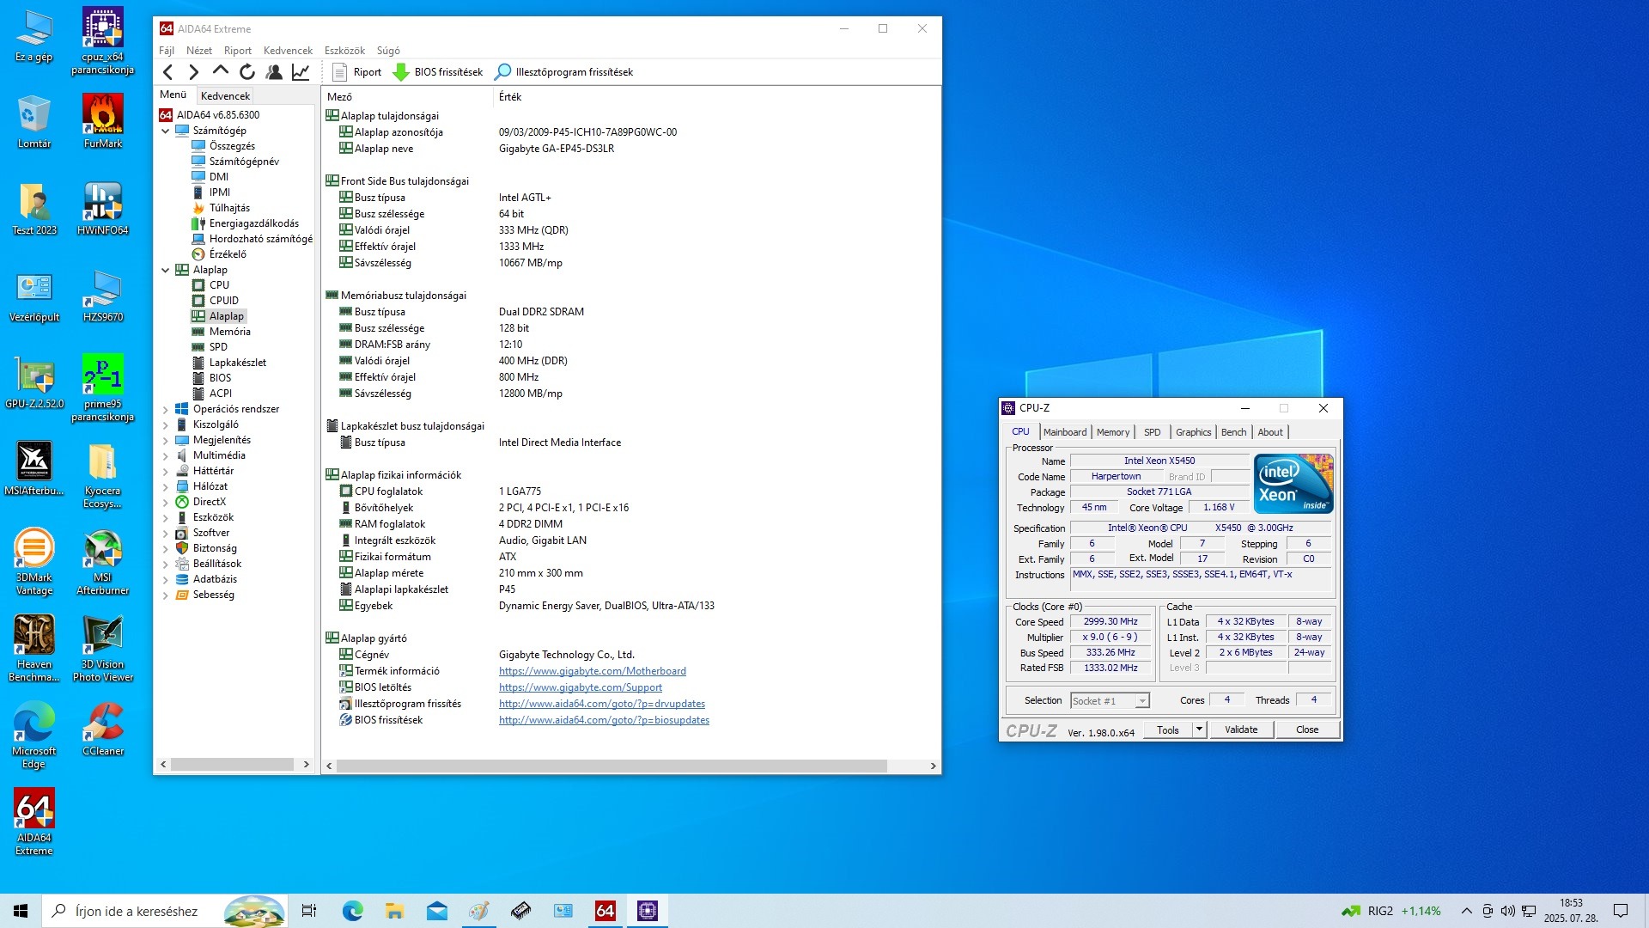
Task: Open the Tools dropdown arrow in CPU-Z
Action: point(1199,730)
